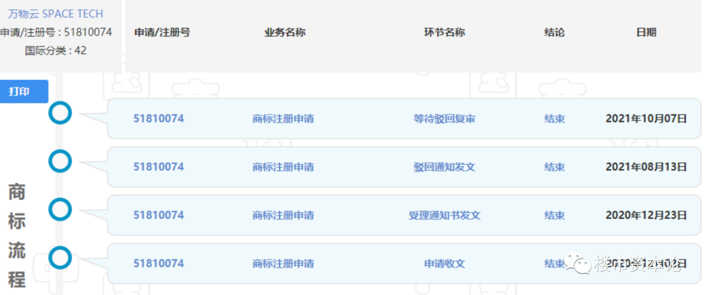Click the 打印 print button
The image size is (705, 295).
24,91
